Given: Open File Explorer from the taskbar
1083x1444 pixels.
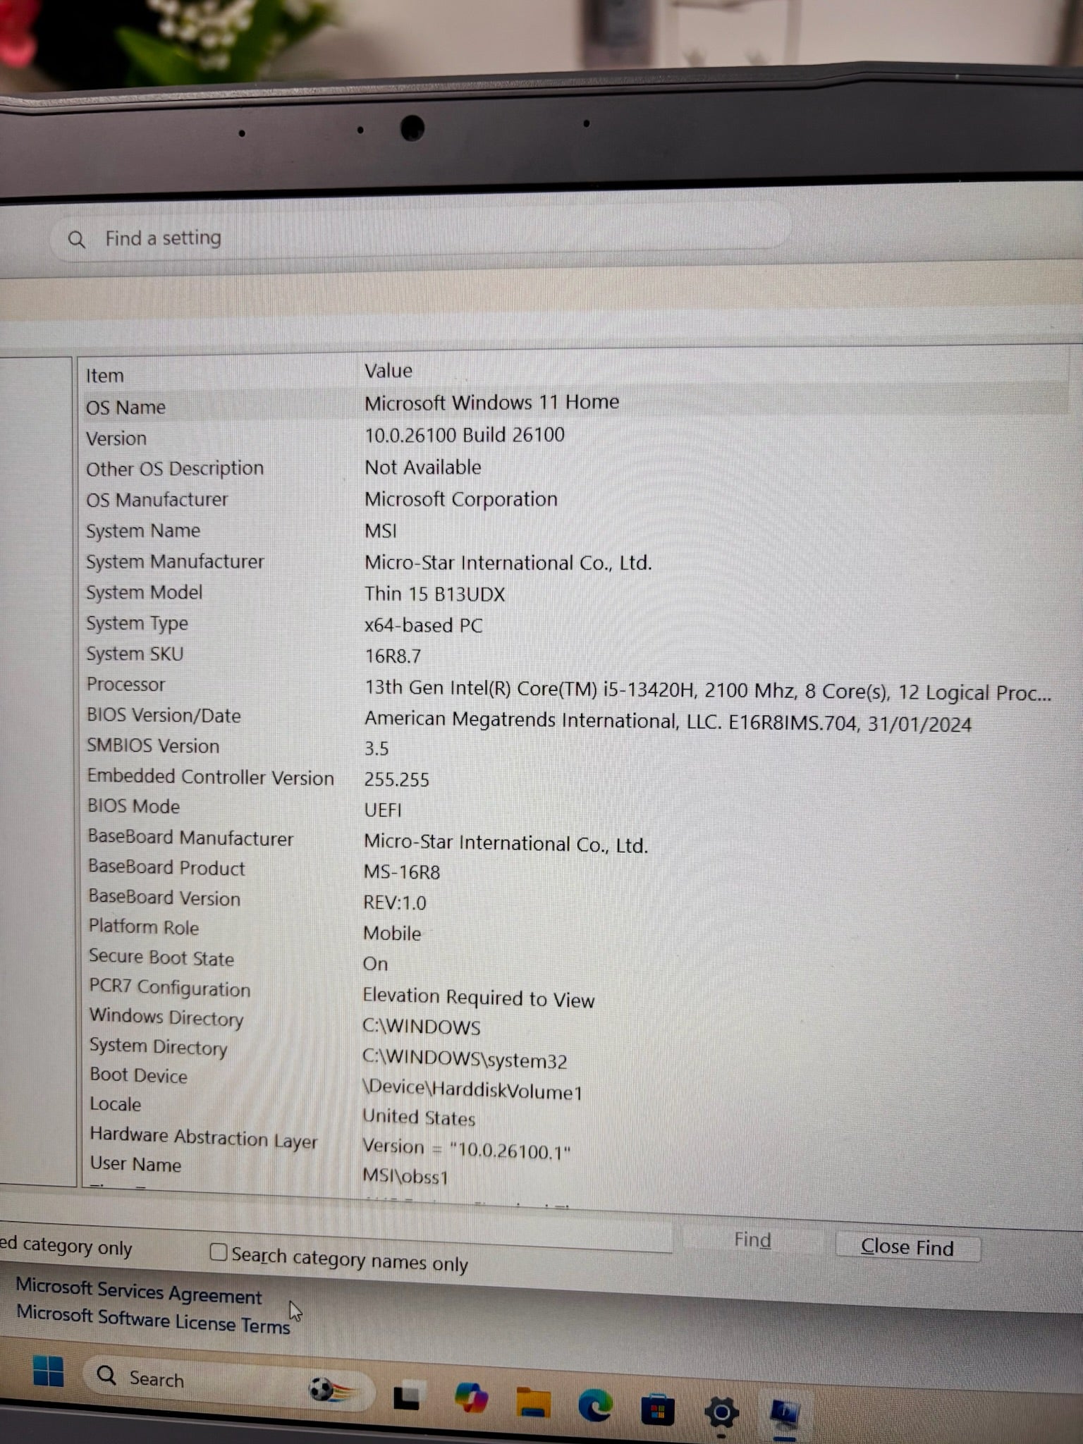Looking at the screenshot, I should coord(533,1402).
